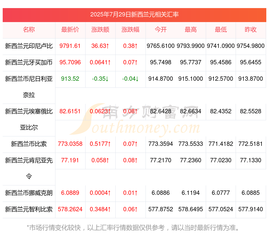Image resolution: width=269 pixels, height=236 pixels.
Task: Click opening value 77.2170
Action: pyautogui.click(x=161, y=160)
